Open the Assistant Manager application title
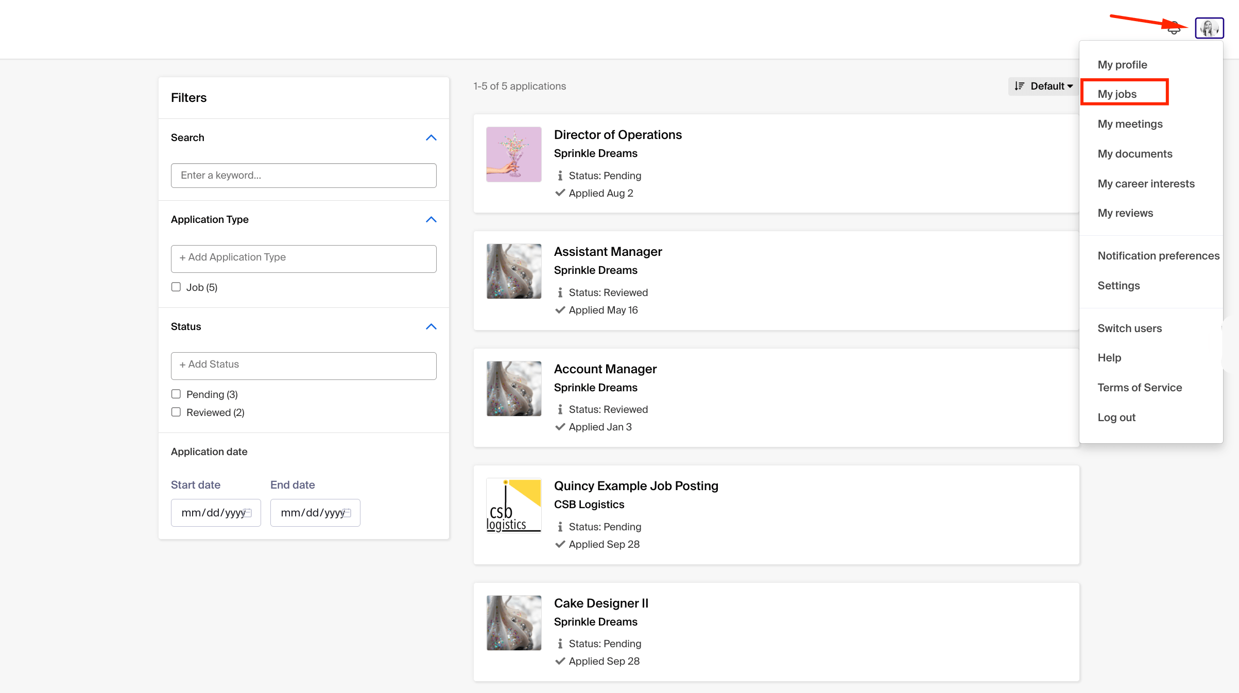 pos(608,251)
